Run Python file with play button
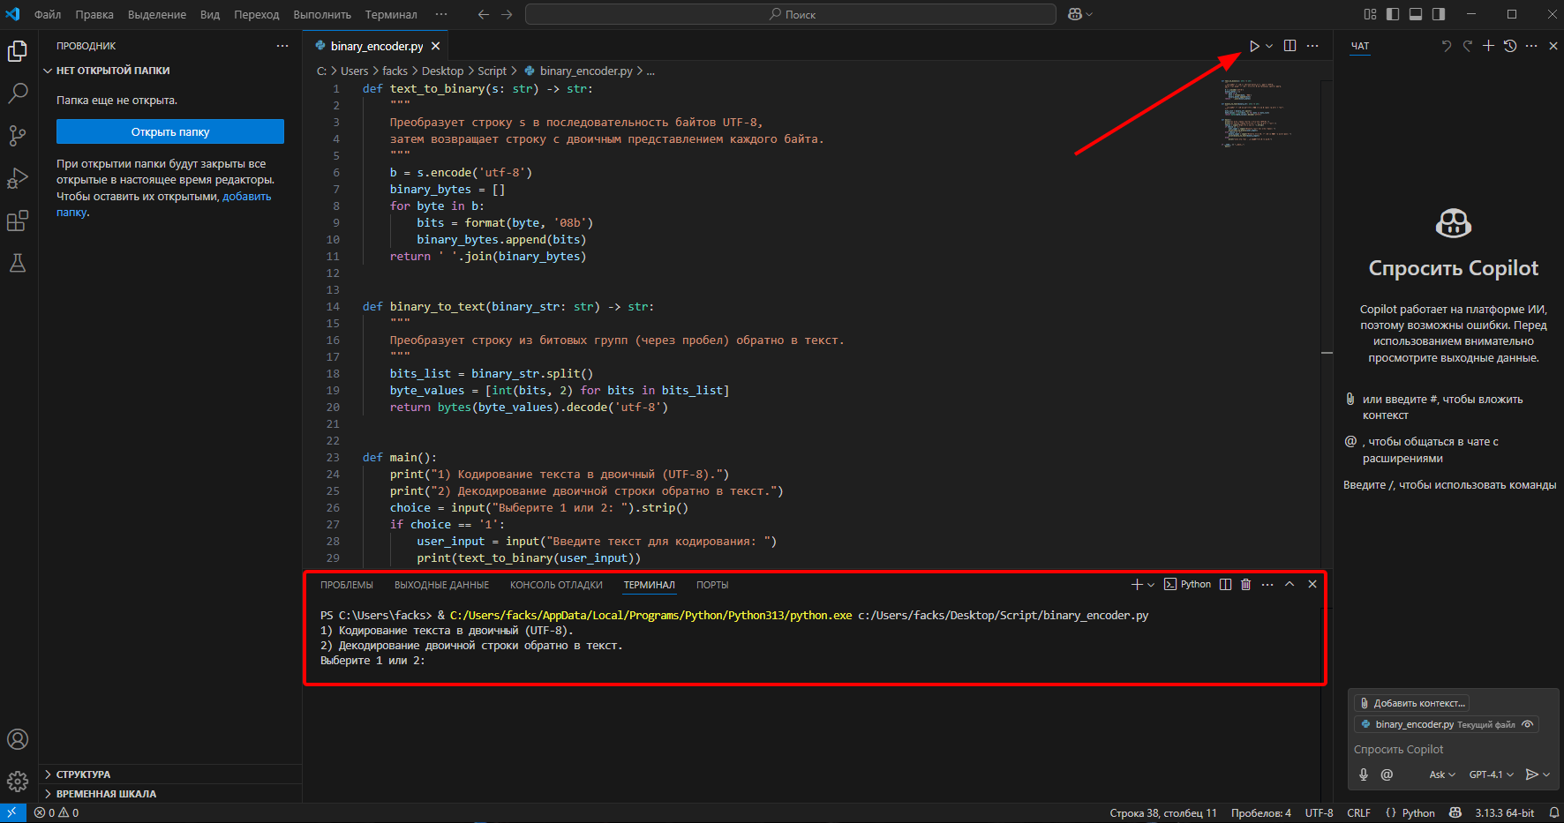Image resolution: width=1564 pixels, height=823 pixels. click(x=1254, y=46)
